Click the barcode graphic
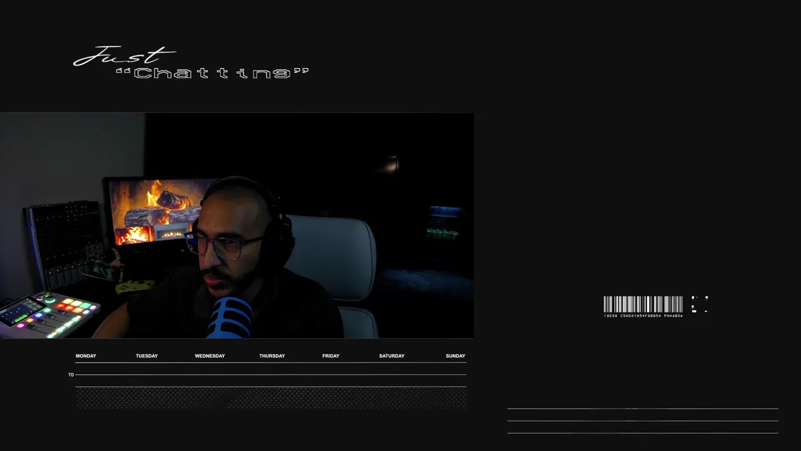The image size is (801, 451). [643, 304]
